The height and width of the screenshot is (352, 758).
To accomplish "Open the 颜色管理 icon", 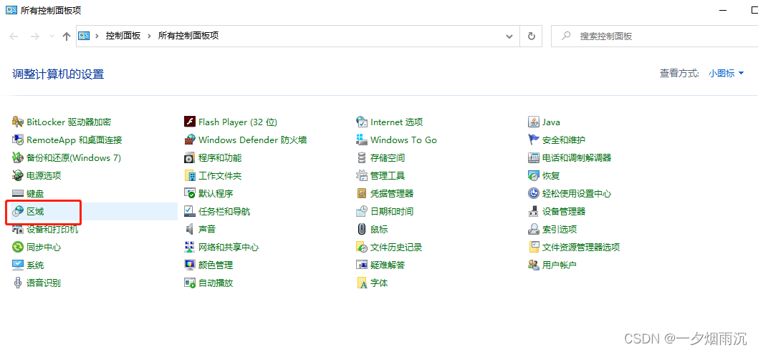I will pyautogui.click(x=189, y=265).
